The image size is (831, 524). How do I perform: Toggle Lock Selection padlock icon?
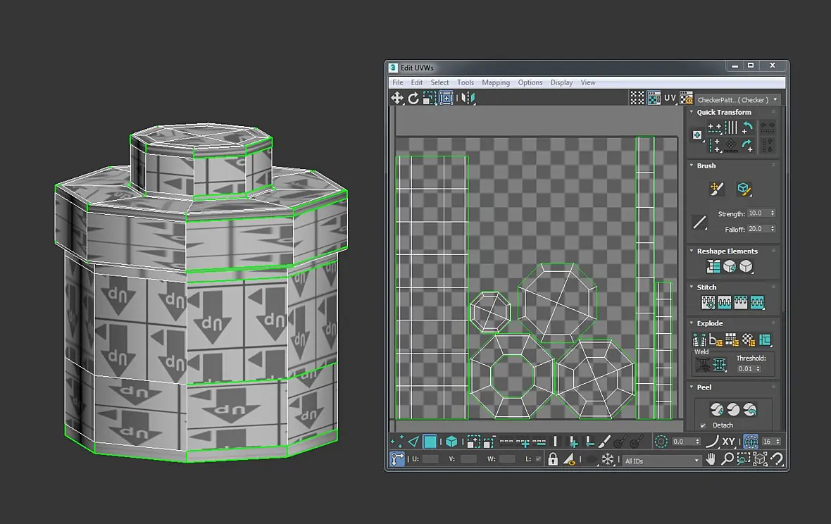pos(553,458)
